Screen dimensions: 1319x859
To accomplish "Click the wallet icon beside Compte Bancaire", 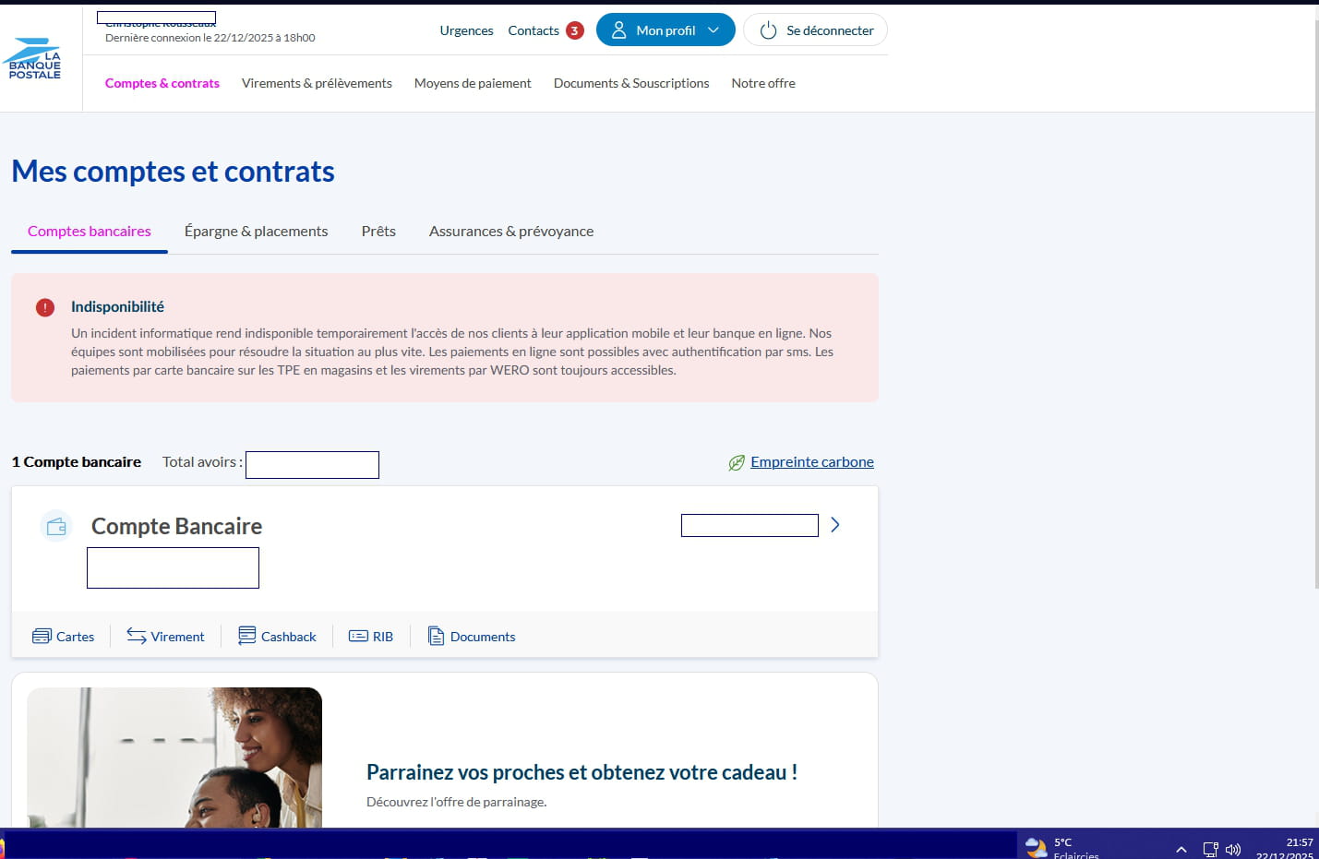I will [x=56, y=526].
